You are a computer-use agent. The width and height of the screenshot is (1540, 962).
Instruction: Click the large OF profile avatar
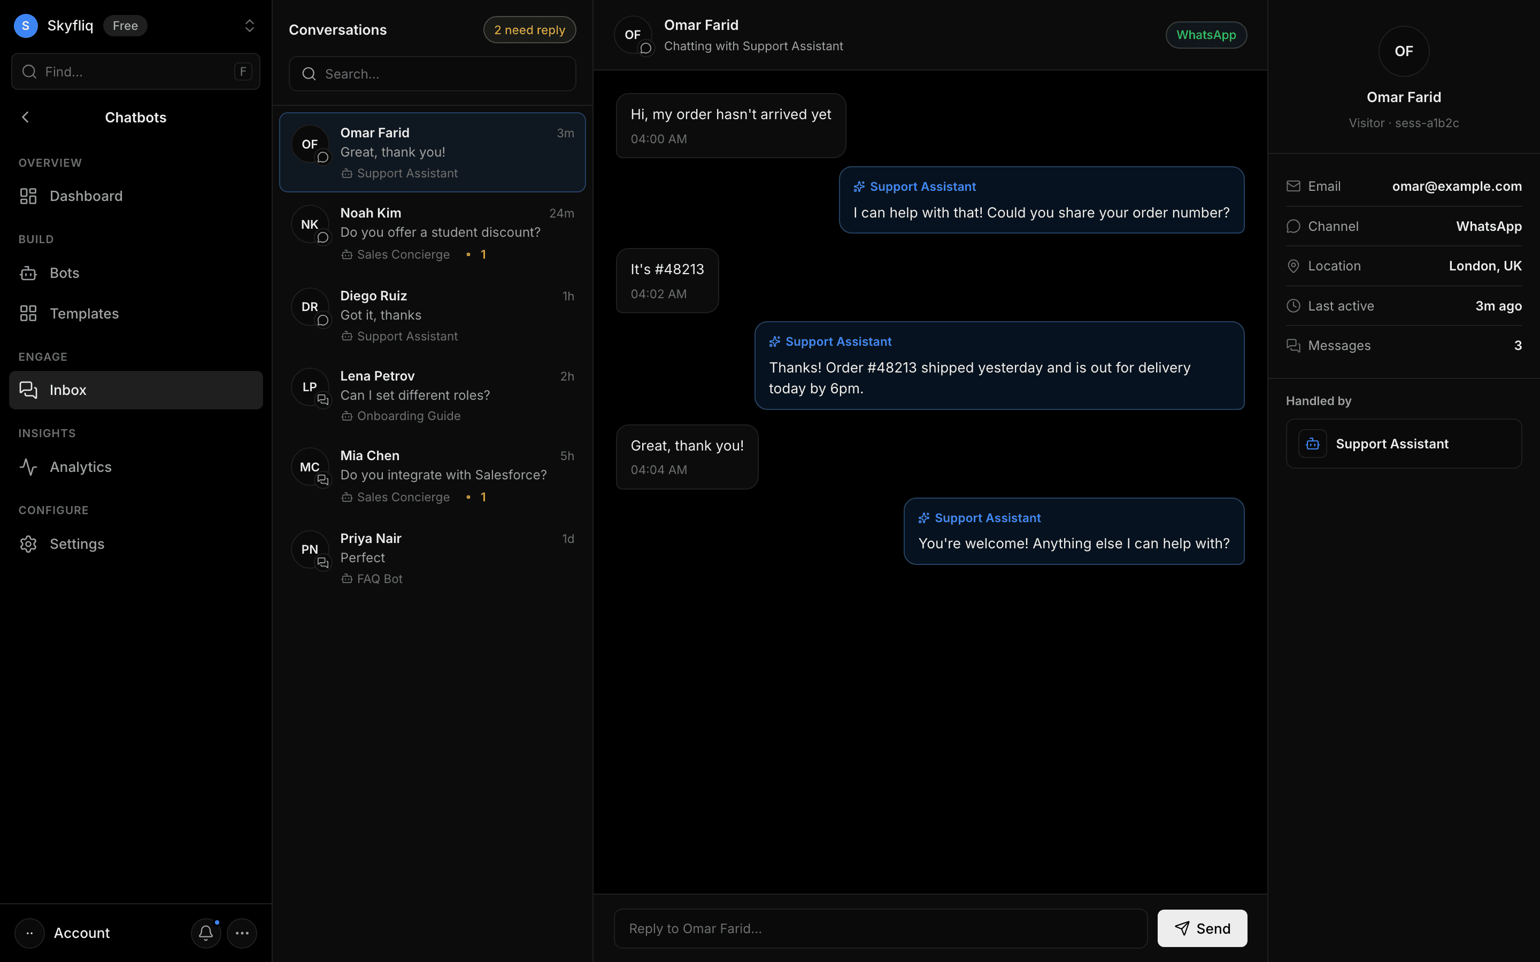point(1403,51)
